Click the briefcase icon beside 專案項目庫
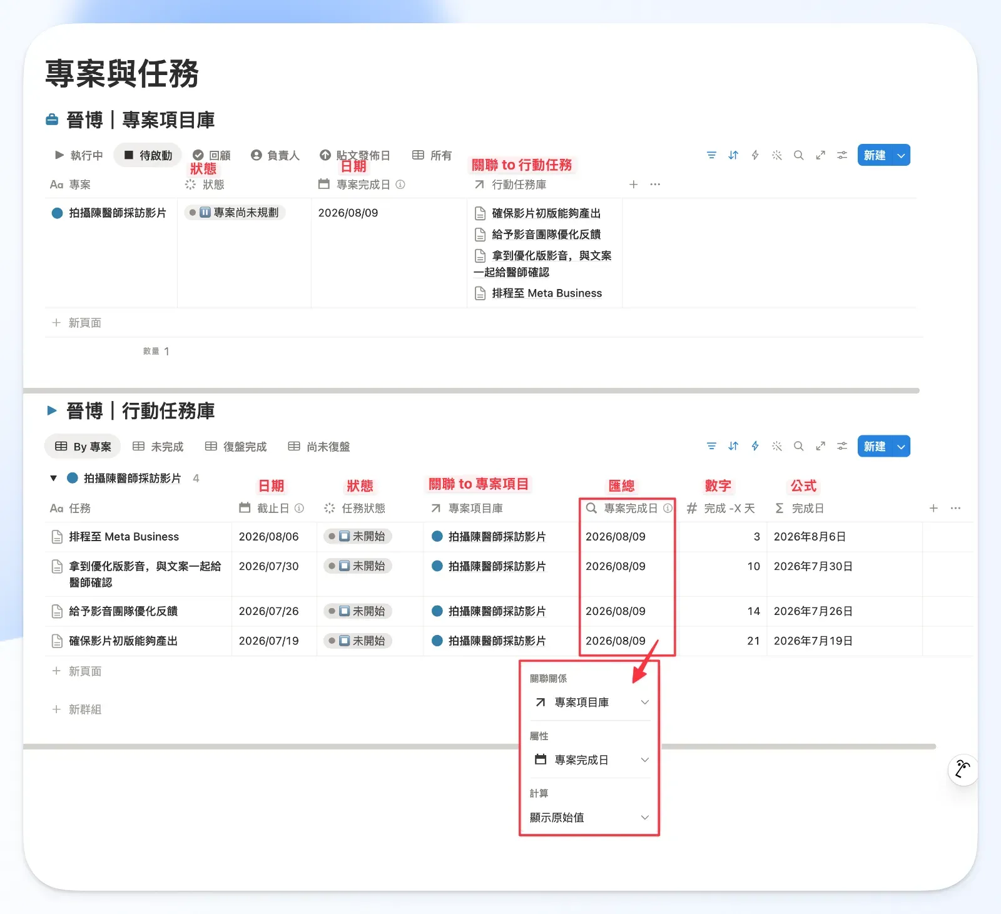This screenshot has height=914, width=1001. 53,119
